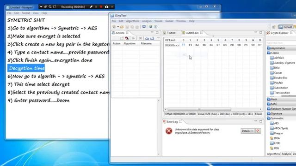
Task: Click the delete X icon in Actions panel
Action: point(140,38)
